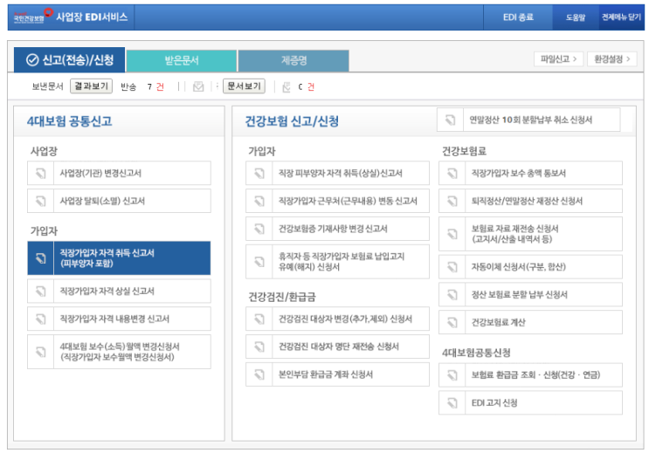Click document icon for 연말정산 10회 분할납부 취소 신청서
The width and height of the screenshot is (649, 453).
click(x=450, y=120)
